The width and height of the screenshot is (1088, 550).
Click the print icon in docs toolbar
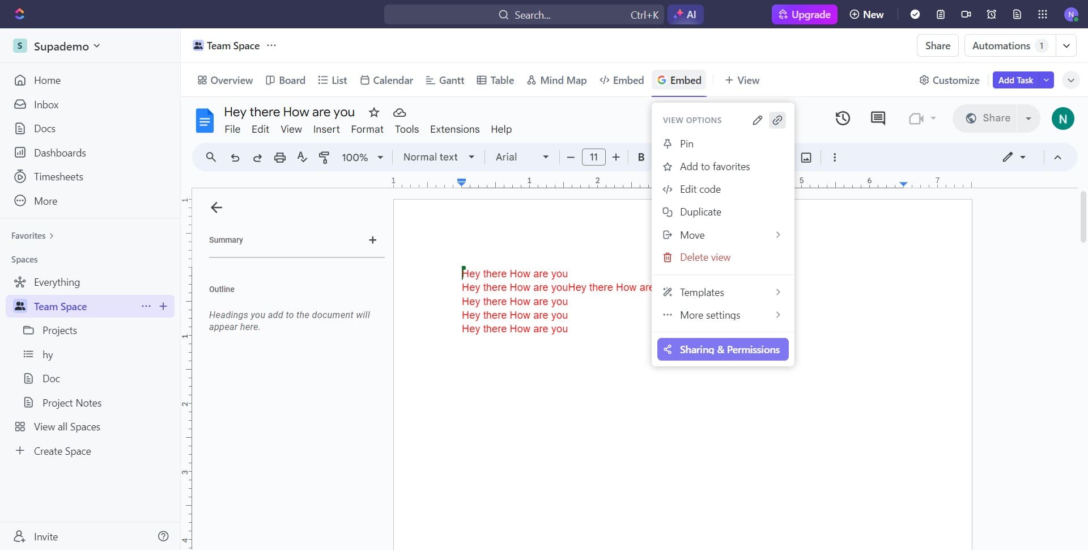280,158
